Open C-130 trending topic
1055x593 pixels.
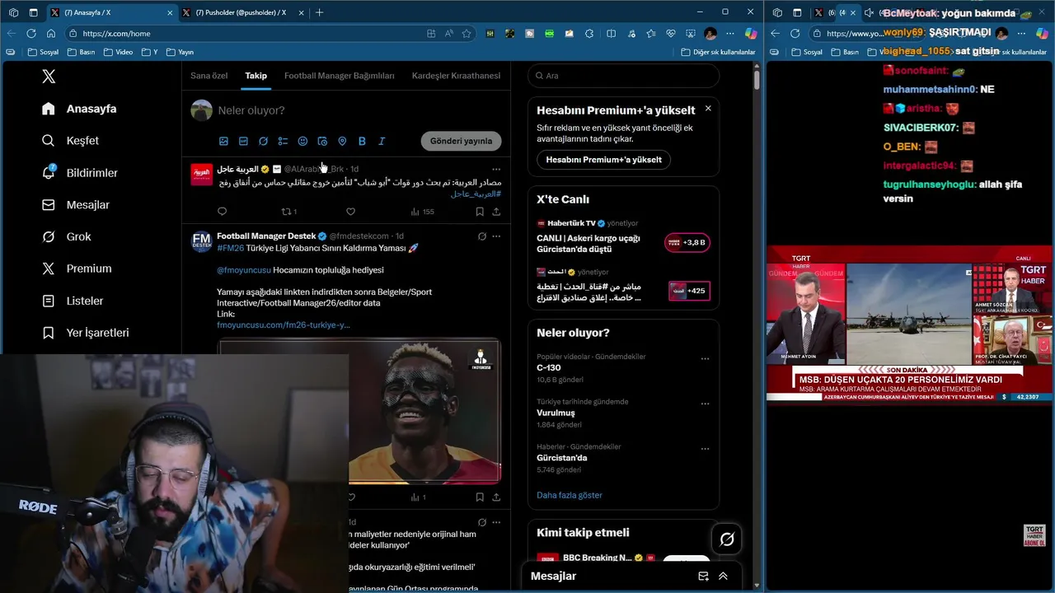point(549,368)
